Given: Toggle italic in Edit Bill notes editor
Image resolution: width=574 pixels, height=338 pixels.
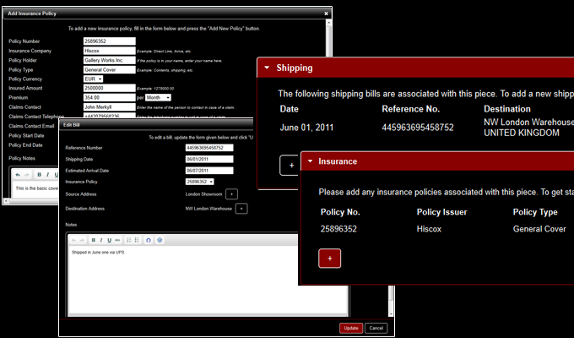Looking at the screenshot, I should 101,240.
